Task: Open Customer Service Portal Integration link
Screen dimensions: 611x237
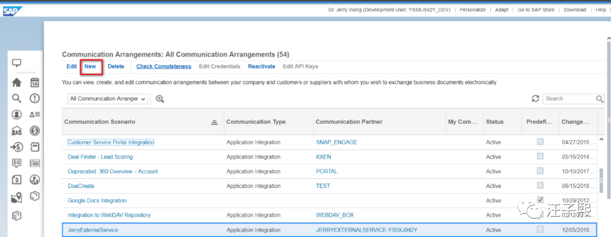Action: tap(111, 142)
